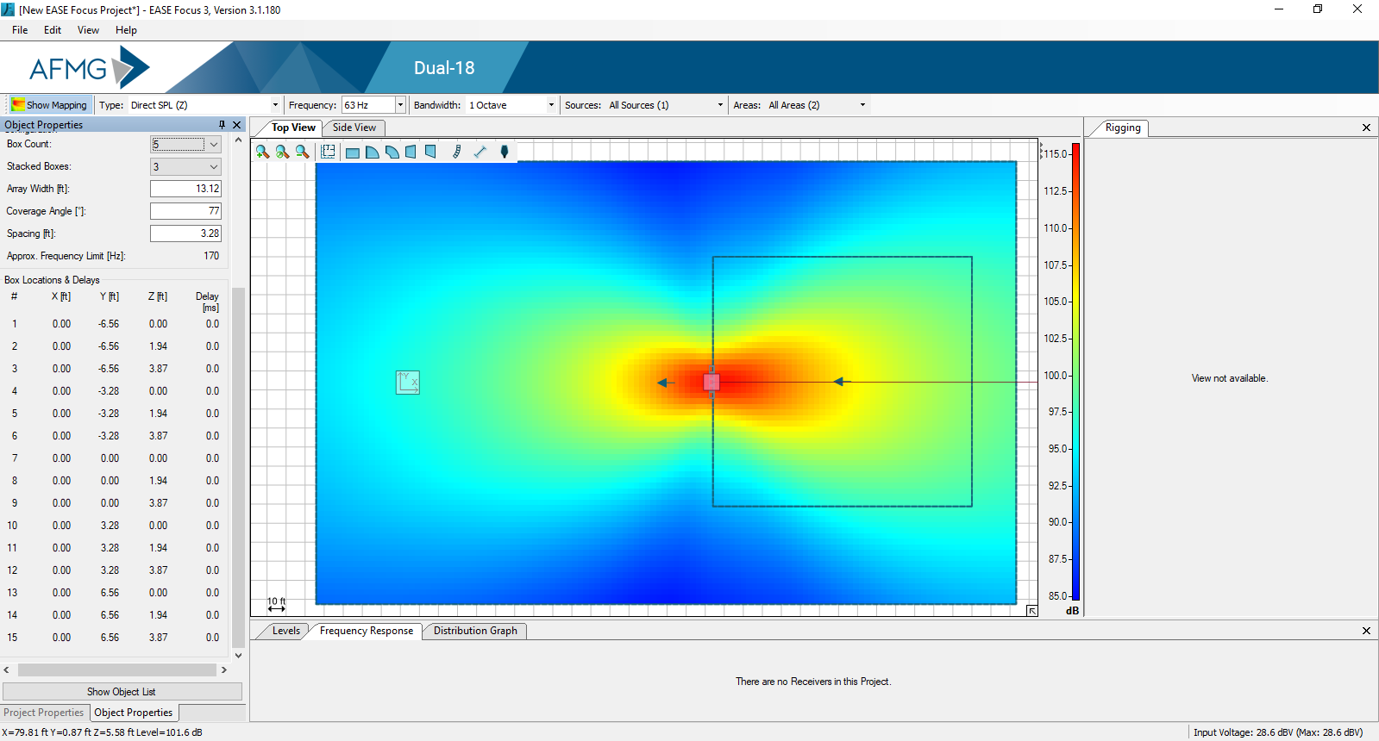Select the line array insert tool
The width and height of the screenshot is (1379, 741).
(x=457, y=152)
